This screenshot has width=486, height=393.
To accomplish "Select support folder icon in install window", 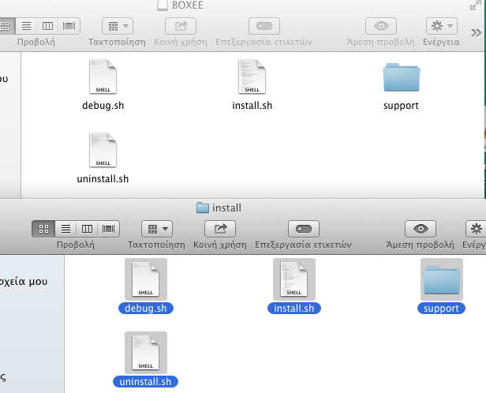I will coord(442,279).
